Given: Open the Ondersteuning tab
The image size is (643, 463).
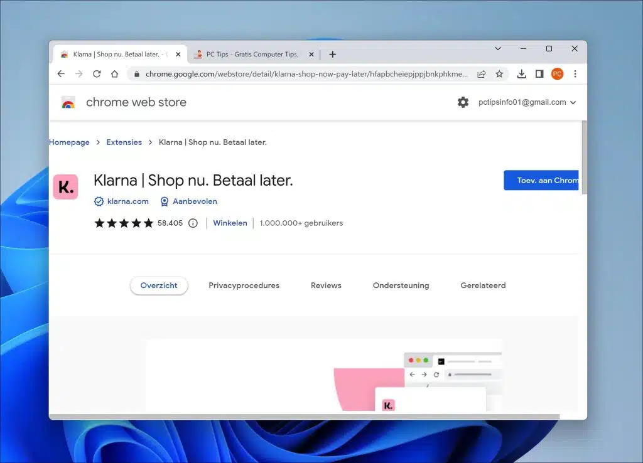Looking at the screenshot, I should [401, 285].
